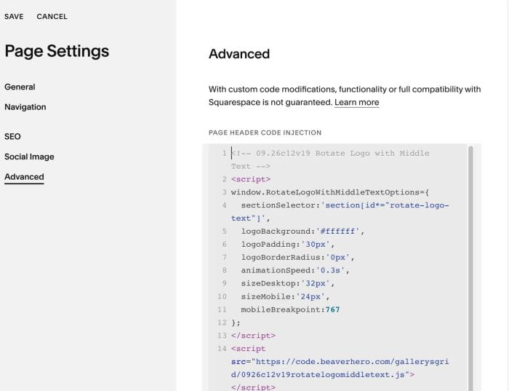Open the General settings section
The width and height of the screenshot is (509, 391).
20,87
